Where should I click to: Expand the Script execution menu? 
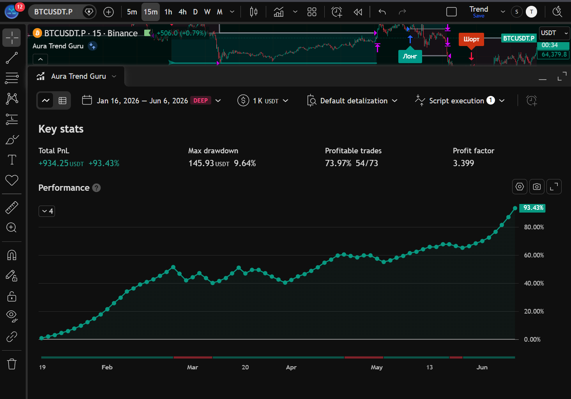click(460, 101)
